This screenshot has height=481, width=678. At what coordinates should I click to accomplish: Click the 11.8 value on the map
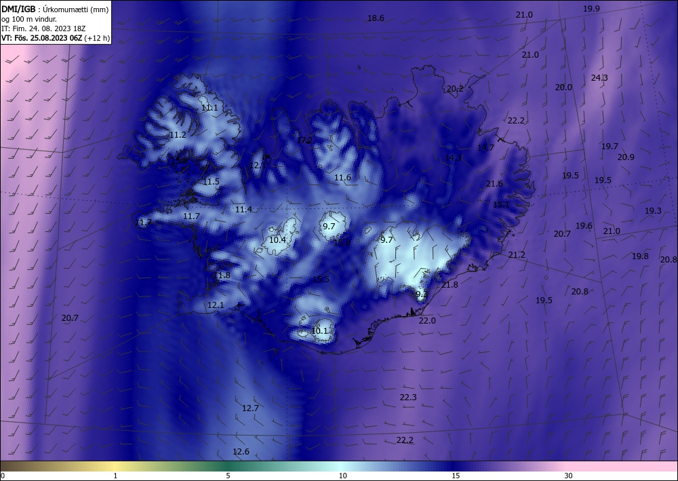coord(222,275)
